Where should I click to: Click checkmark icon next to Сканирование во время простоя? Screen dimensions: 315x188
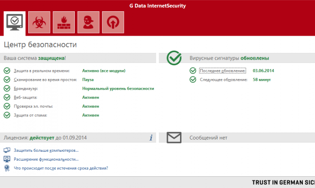point(7,79)
